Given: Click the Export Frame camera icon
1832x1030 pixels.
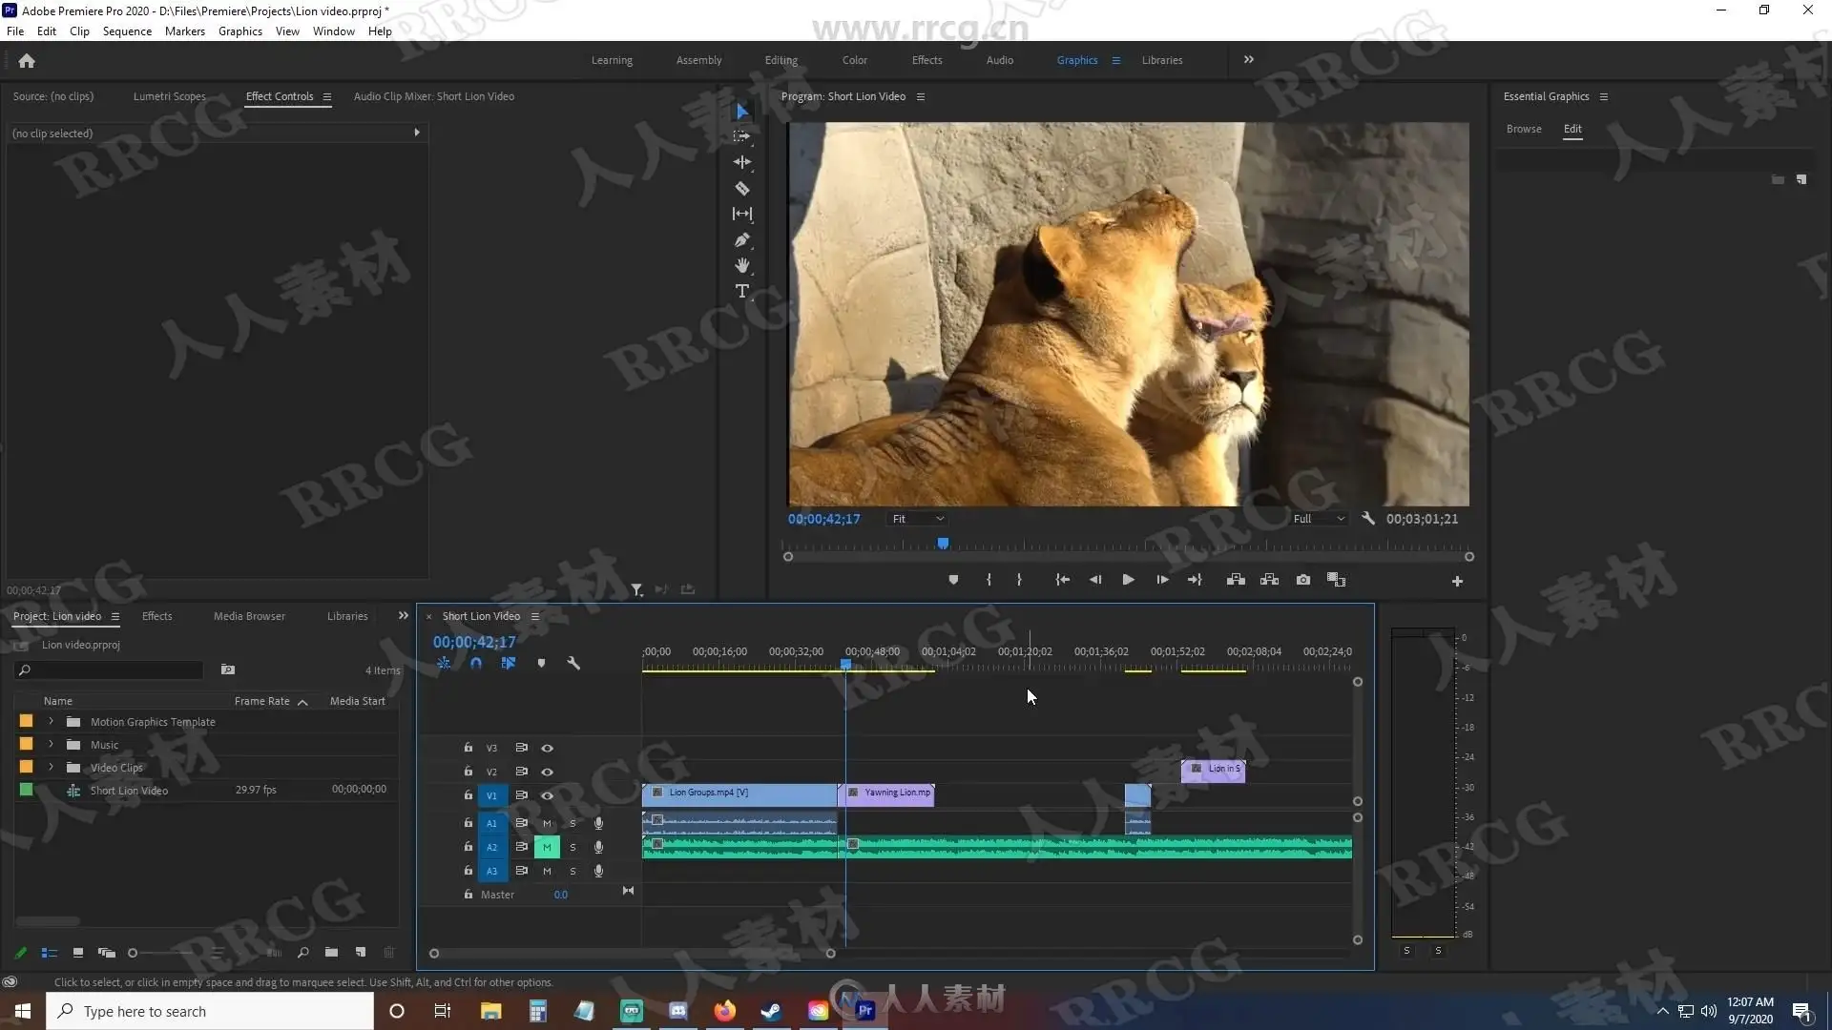Looking at the screenshot, I should 1302,580.
